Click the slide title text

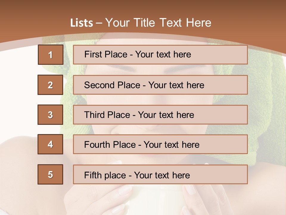[x=141, y=23]
